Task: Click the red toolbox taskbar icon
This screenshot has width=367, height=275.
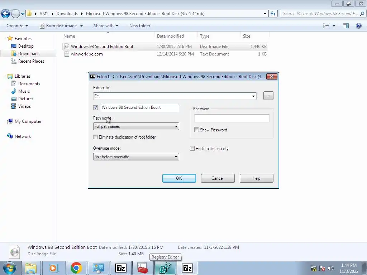Action: 143,268
